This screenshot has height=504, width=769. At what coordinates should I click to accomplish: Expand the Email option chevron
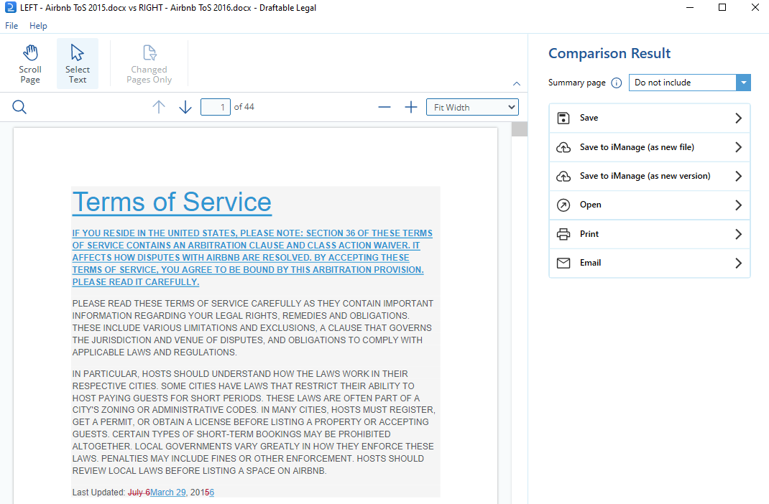click(739, 263)
